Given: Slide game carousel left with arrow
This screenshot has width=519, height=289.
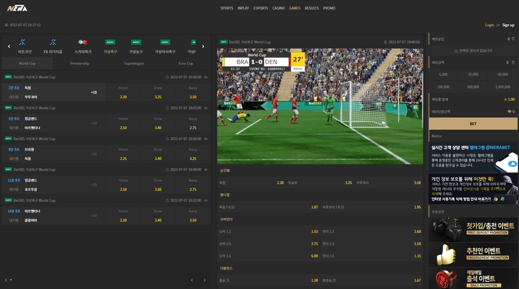Looking at the screenshot, I should tap(9, 46).
